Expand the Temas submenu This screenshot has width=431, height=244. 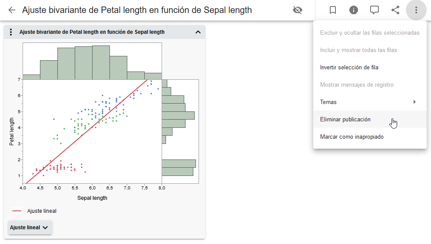coord(369,102)
